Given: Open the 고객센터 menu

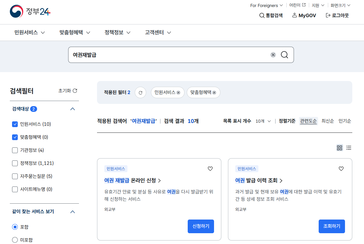Looking at the screenshot, I should coord(158,32).
